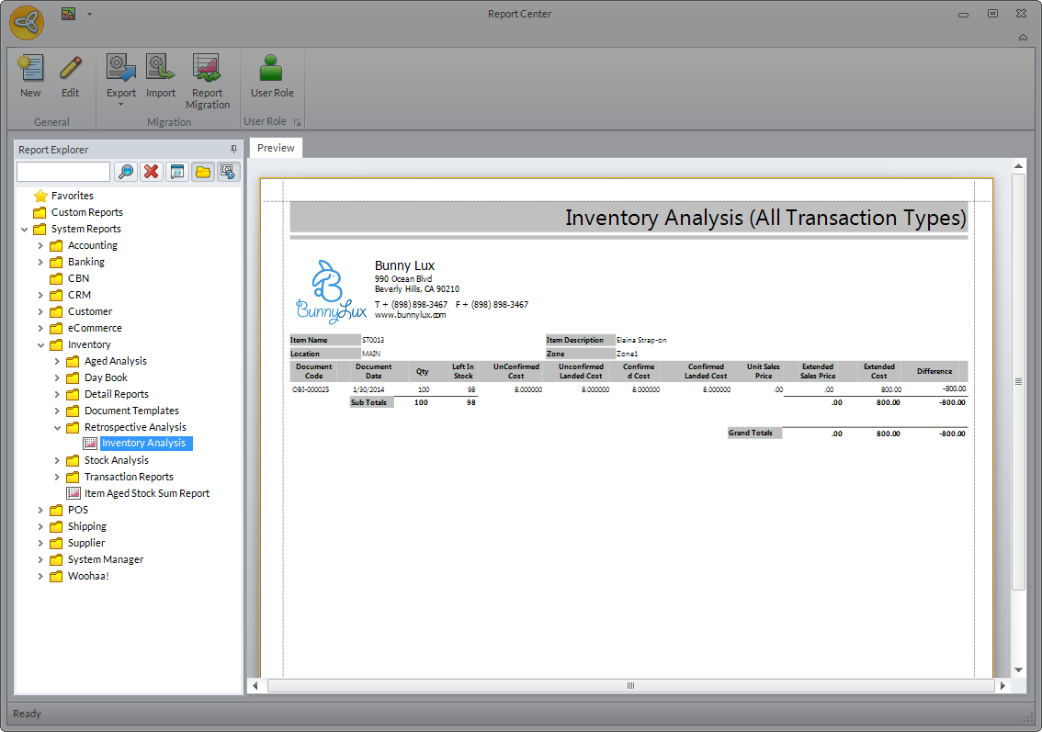Toggle the folder view button in Report Explorer
The height and width of the screenshot is (732, 1042).
[x=203, y=172]
